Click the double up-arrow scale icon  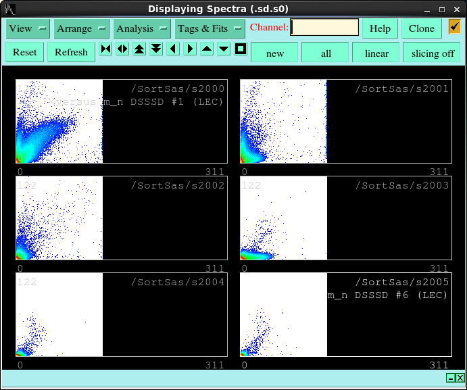(x=139, y=49)
